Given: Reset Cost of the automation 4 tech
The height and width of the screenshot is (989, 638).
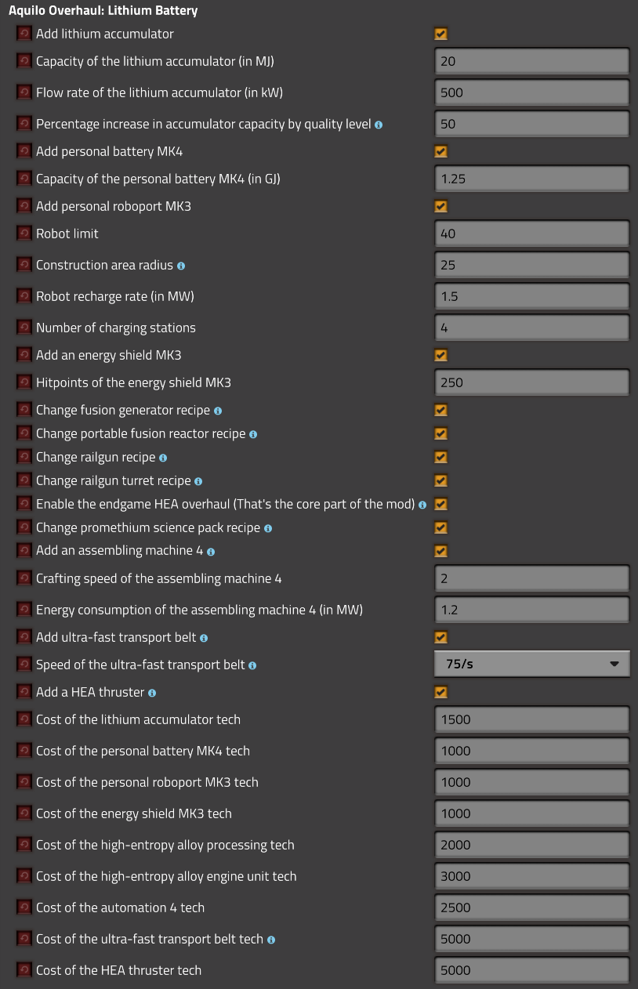Looking at the screenshot, I should [x=24, y=907].
